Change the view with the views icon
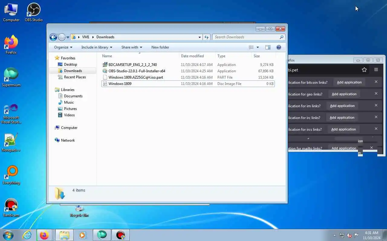The image size is (387, 241). (251, 47)
